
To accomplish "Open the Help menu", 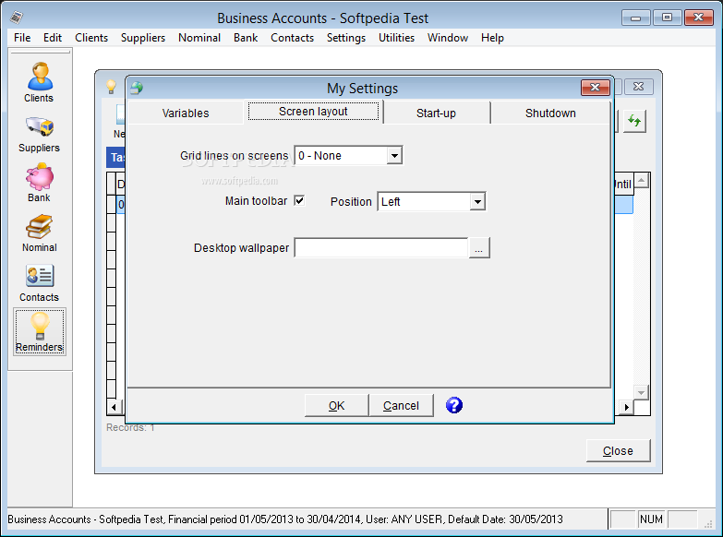I will [492, 38].
